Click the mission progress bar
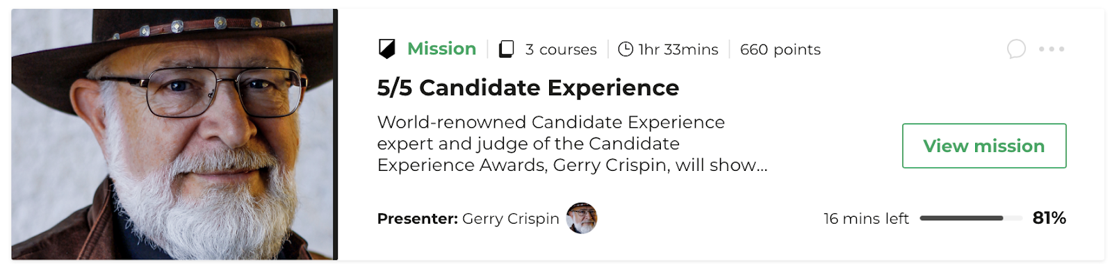The width and height of the screenshot is (1112, 264). pos(971,218)
